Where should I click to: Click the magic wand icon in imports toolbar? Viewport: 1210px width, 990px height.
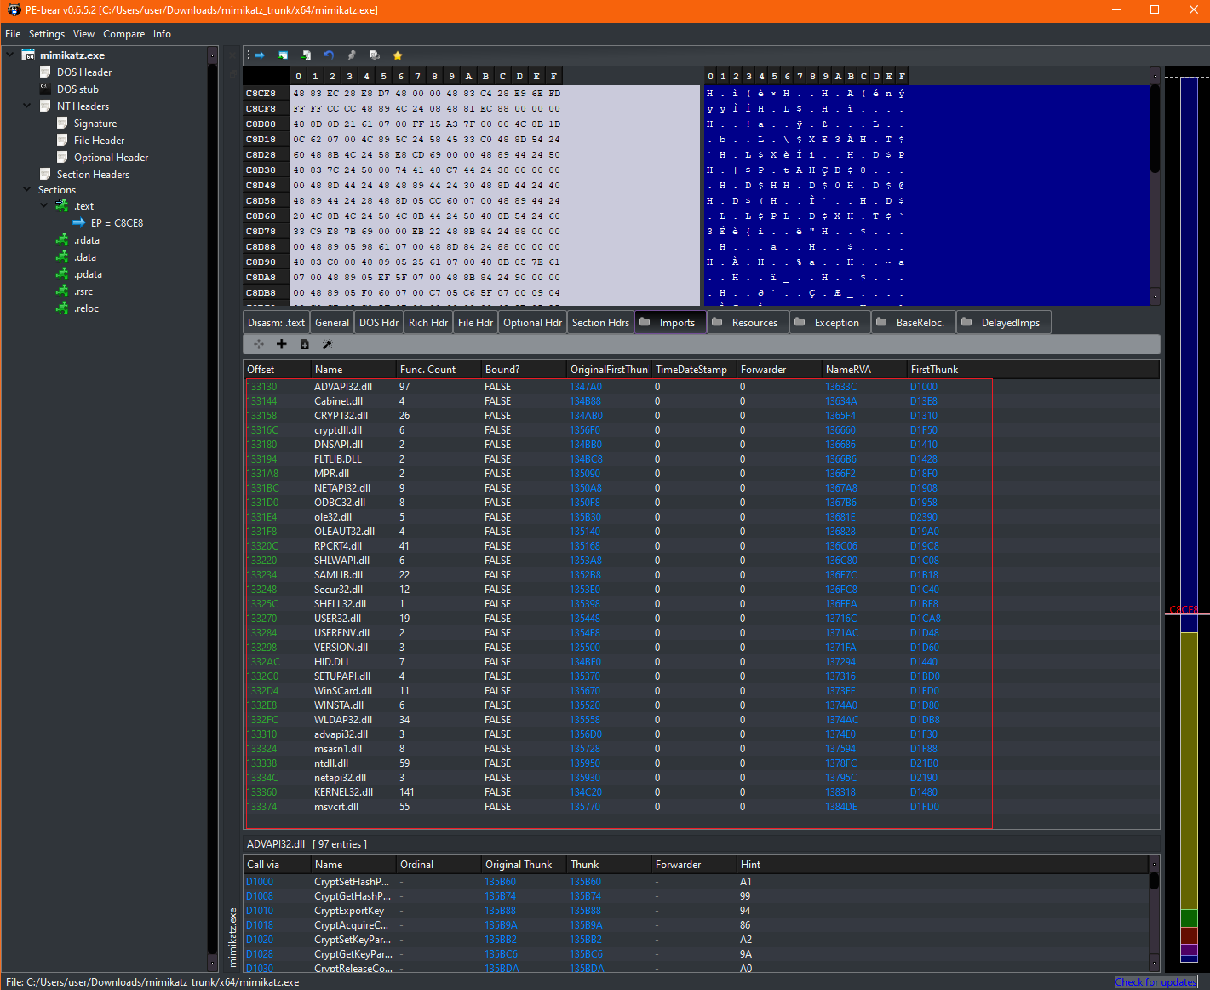[327, 344]
